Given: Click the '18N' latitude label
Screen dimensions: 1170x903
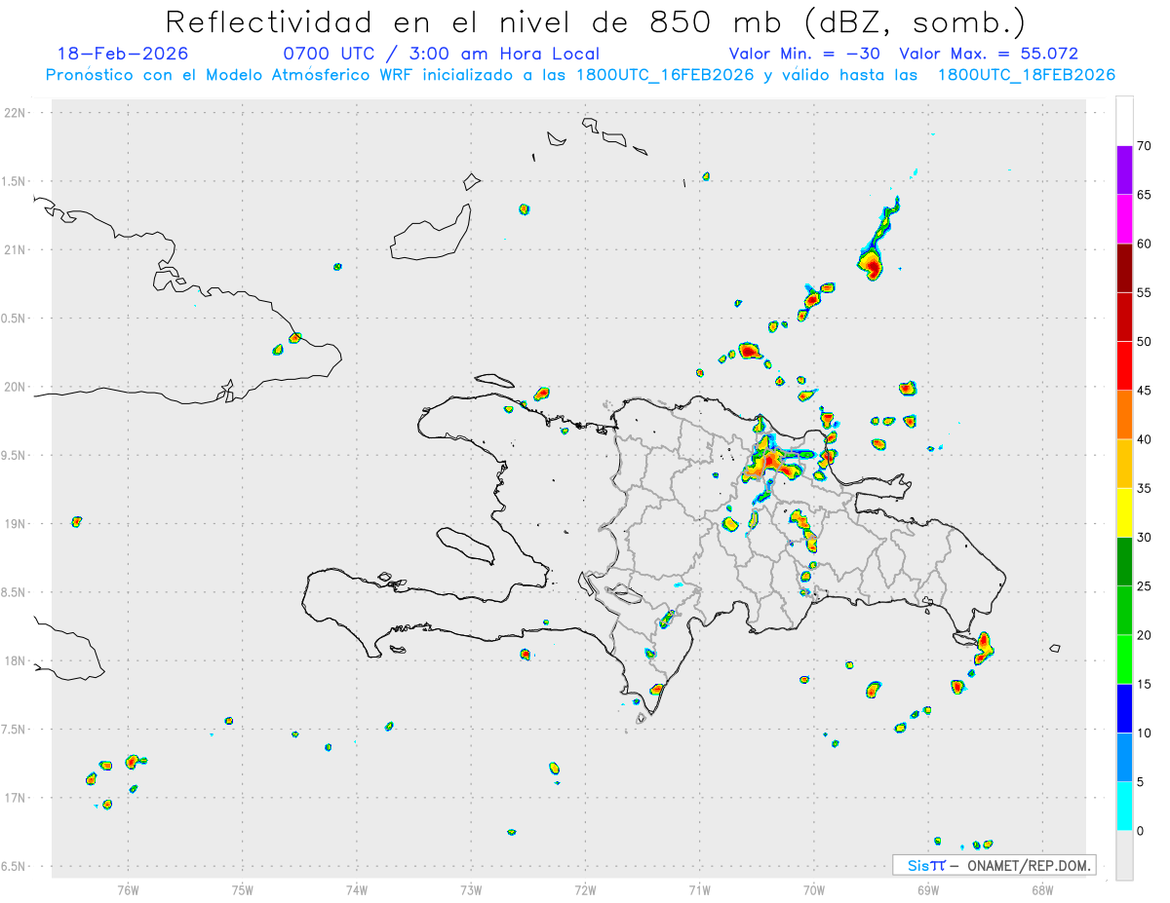Looking at the screenshot, I should pos(17,660).
